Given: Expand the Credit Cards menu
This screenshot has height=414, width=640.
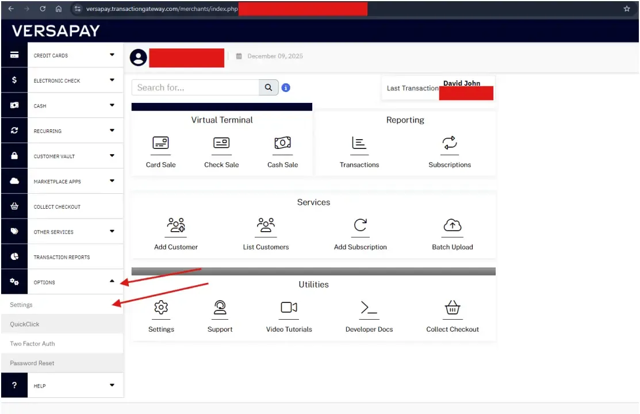Looking at the screenshot, I should (x=75, y=55).
